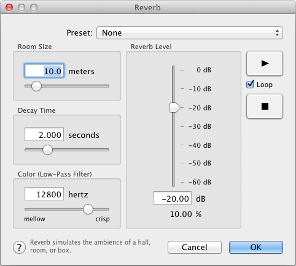Click OK to apply the reverb
The width and height of the screenshot is (296, 266).
point(256,248)
